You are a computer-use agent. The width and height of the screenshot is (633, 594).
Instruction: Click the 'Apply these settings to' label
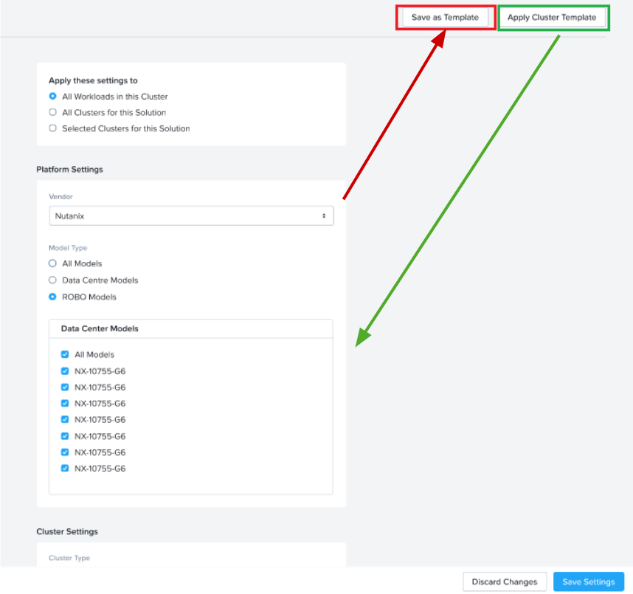[x=93, y=80]
